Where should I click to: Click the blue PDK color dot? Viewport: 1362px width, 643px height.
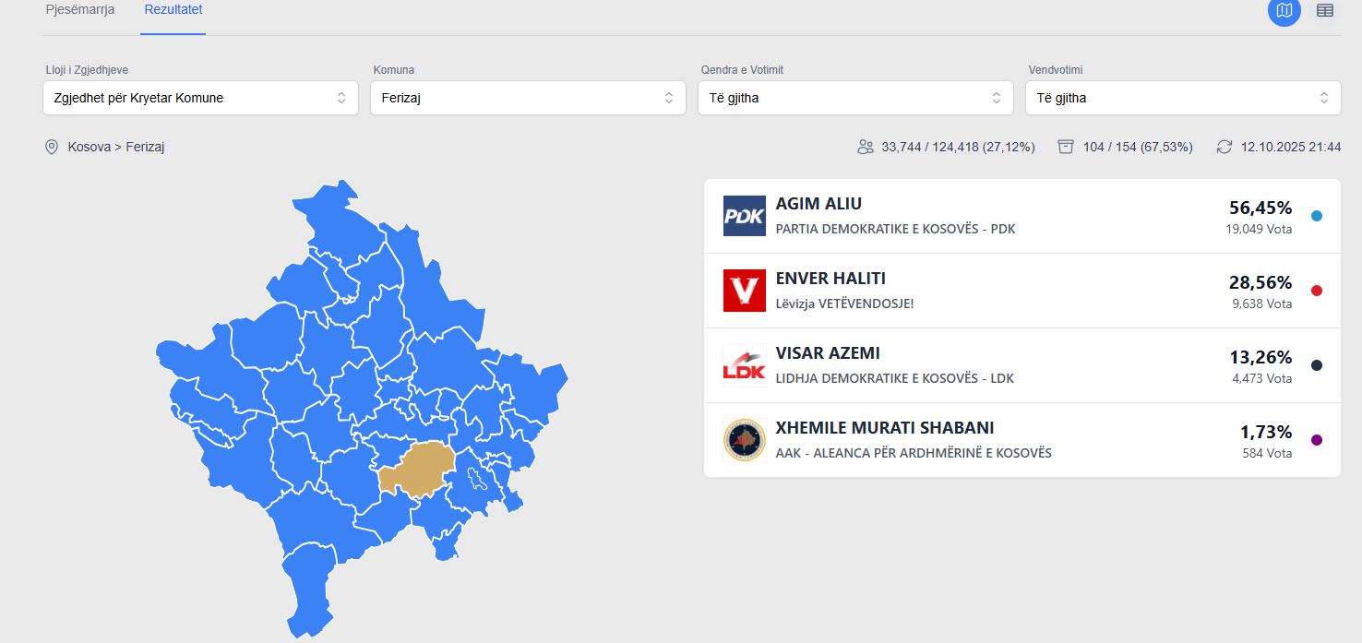(x=1317, y=216)
